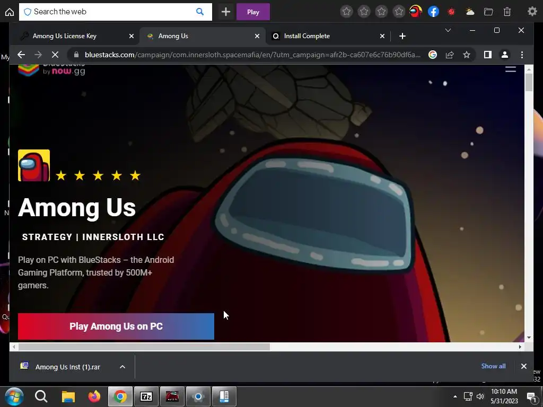Expand the tab search chevron
The width and height of the screenshot is (543, 407).
448,30
